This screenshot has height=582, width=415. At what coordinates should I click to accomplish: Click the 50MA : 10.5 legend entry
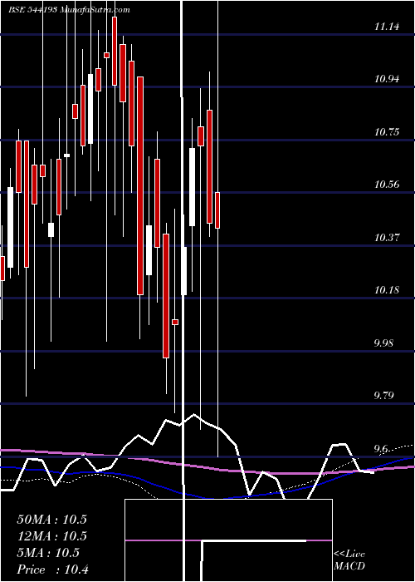pos(51,519)
